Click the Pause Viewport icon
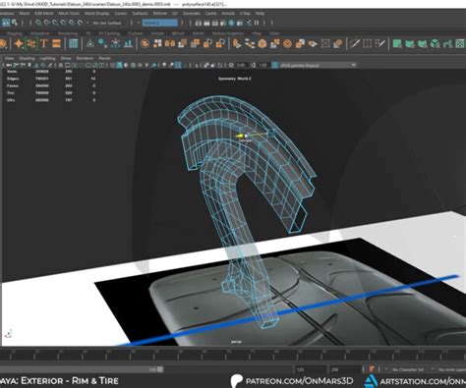This screenshot has width=466, height=388. click(x=257, y=23)
